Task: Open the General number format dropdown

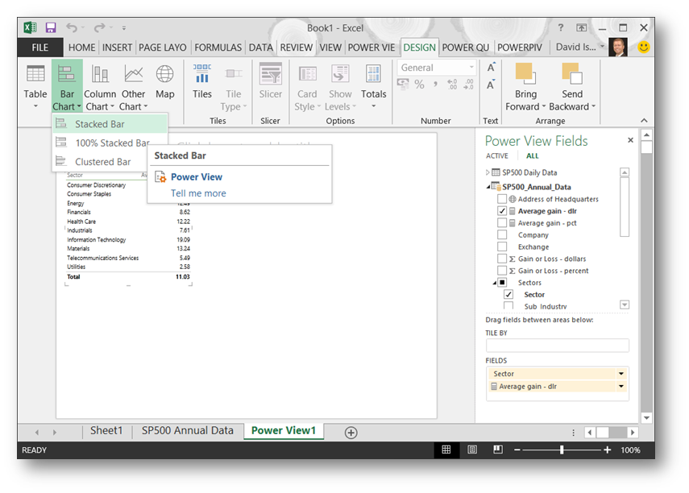Action: point(471,67)
